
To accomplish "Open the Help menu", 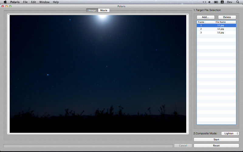I will tap(56, 2).
